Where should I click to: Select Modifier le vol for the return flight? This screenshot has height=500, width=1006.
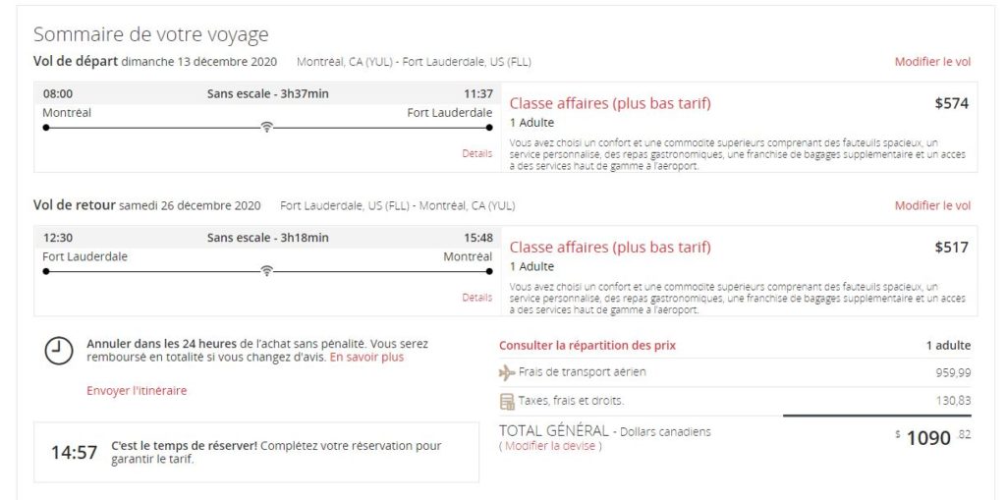(x=932, y=206)
